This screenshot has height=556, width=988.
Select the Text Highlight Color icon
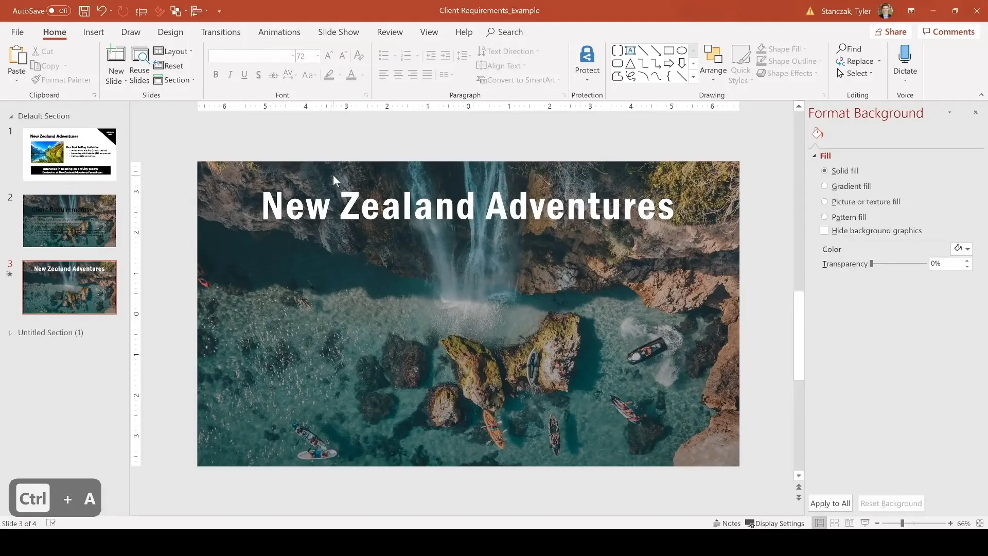coord(330,75)
